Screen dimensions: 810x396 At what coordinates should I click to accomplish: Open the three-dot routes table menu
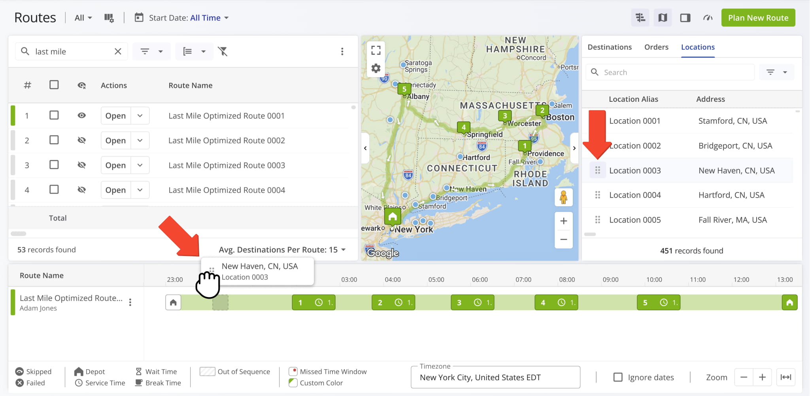(342, 51)
